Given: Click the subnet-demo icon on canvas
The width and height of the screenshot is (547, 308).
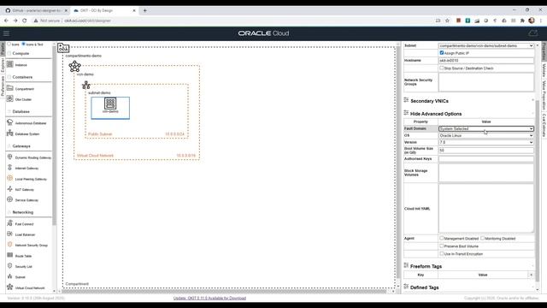Looking at the screenshot, I should coord(85,85).
